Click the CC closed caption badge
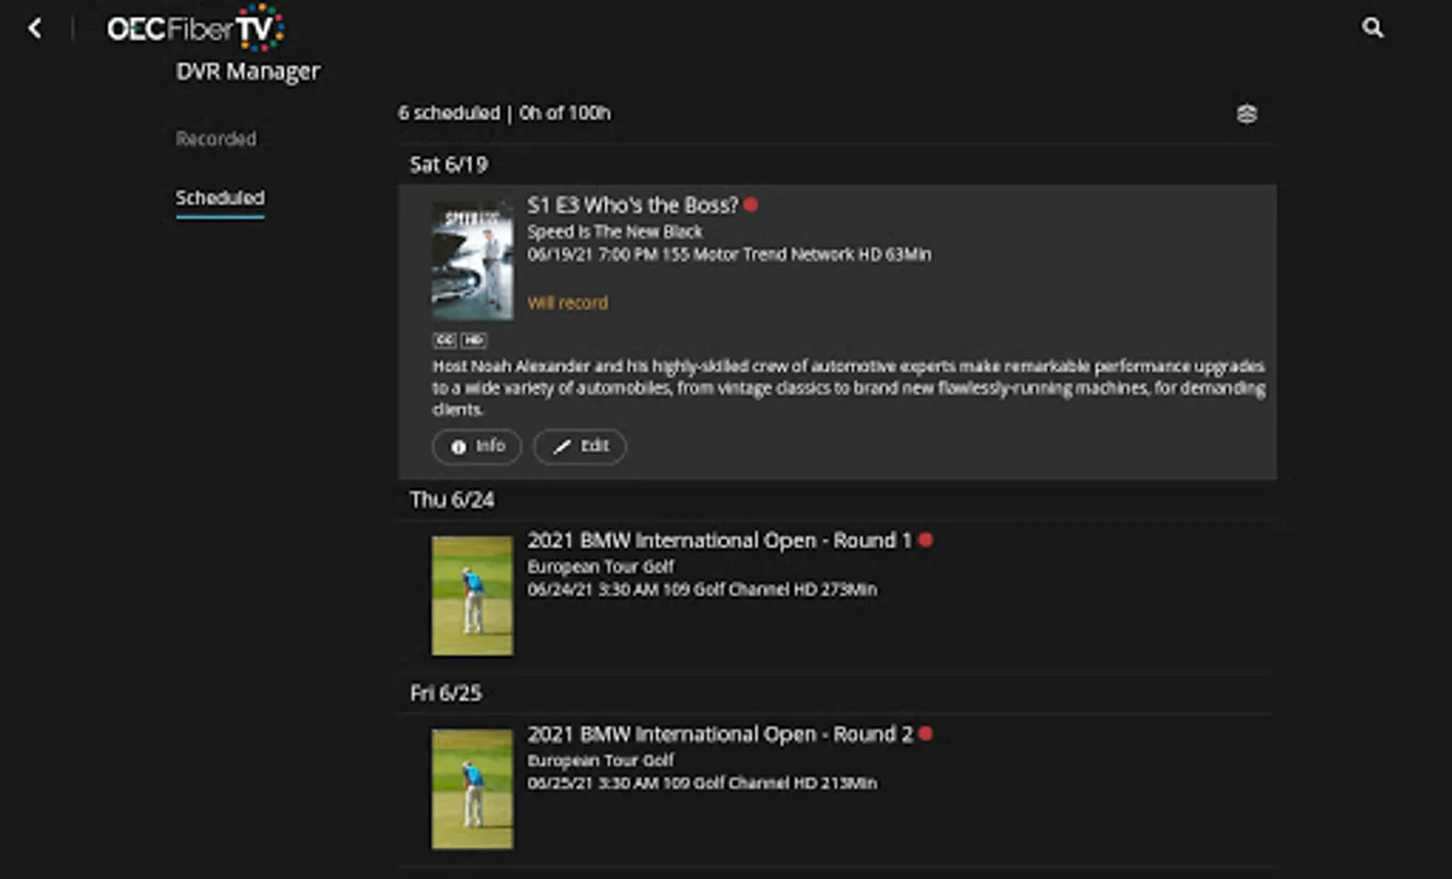Screen dimensions: 1452x879 (x=445, y=340)
